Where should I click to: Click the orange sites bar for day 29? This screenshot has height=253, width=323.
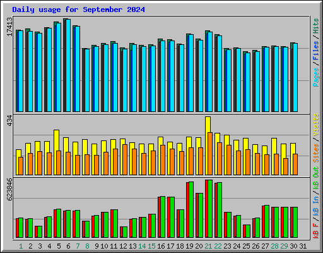pos(286,166)
